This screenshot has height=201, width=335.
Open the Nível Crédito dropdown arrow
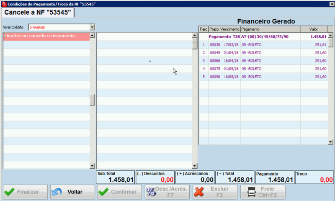point(92,27)
